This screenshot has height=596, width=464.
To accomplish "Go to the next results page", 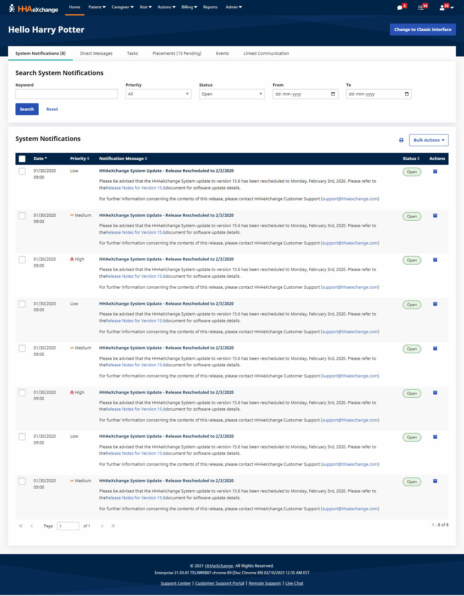I will click(102, 526).
